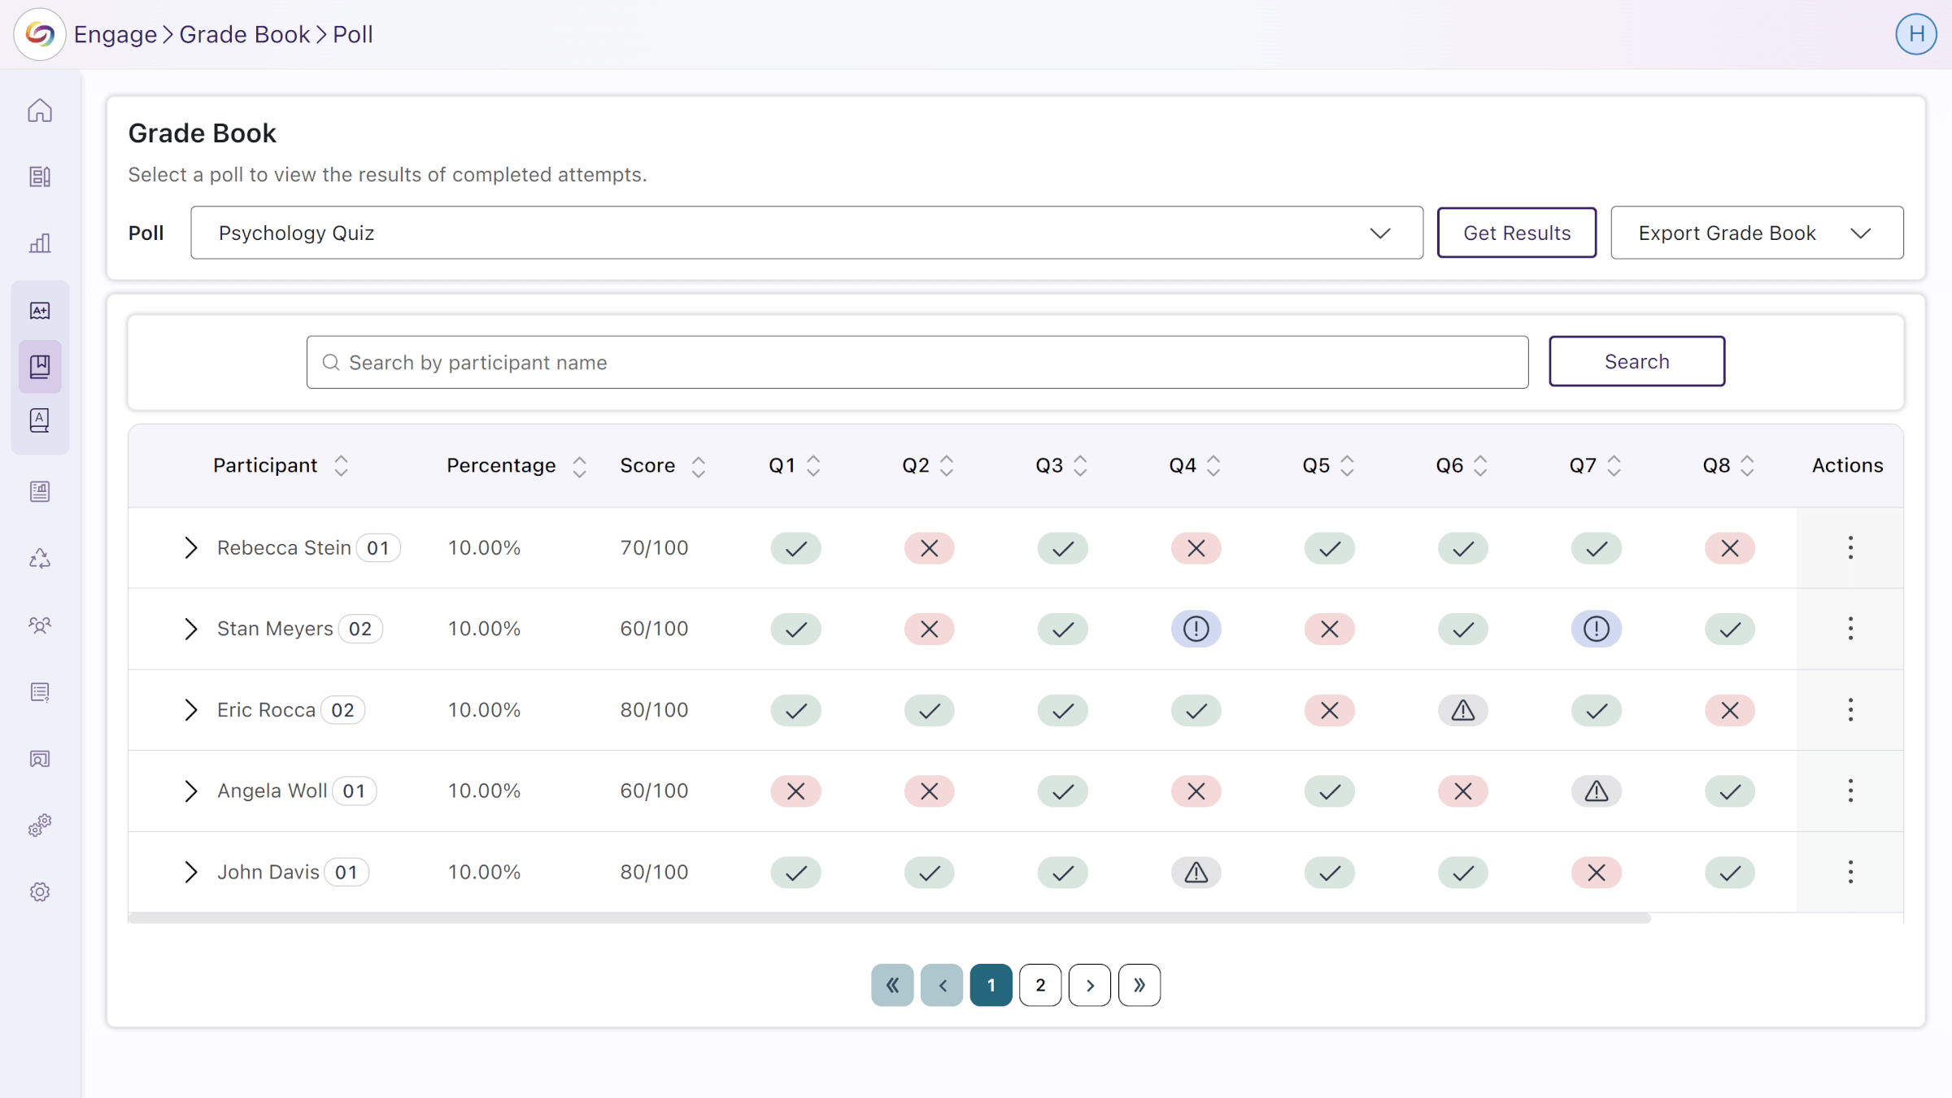Screen dimensions: 1952x1098
Task: Click the home/dashboard sidebar icon
Action: coord(39,110)
